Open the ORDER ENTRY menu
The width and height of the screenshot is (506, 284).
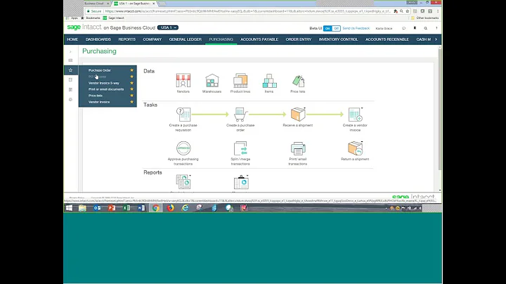[299, 39]
